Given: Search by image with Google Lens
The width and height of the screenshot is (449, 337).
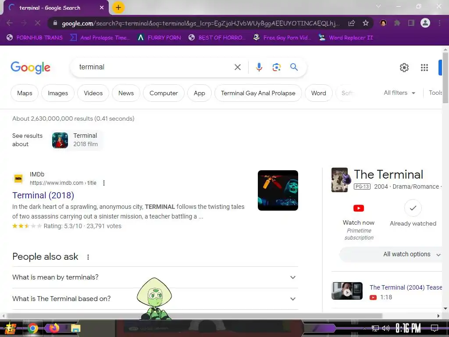Looking at the screenshot, I should pos(276,67).
